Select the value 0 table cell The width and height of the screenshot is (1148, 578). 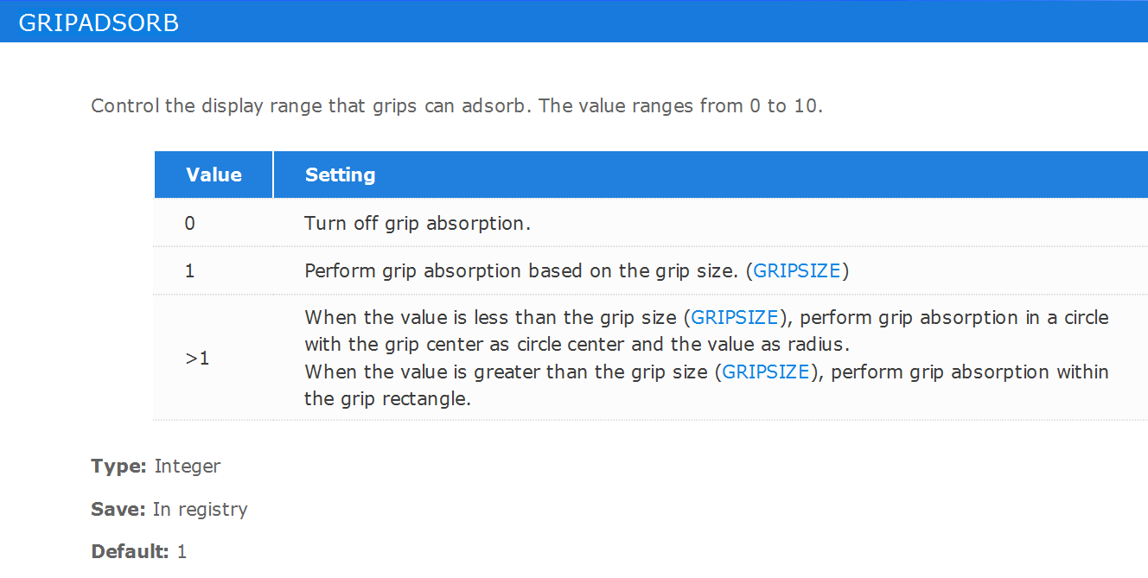coord(214,223)
